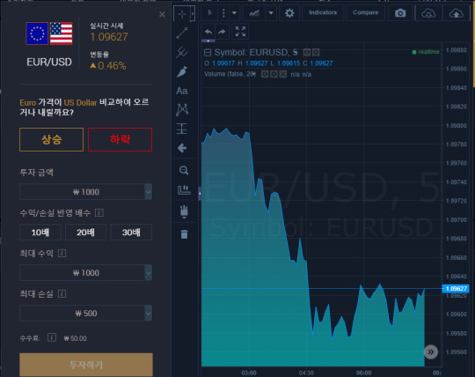Open the Compare menu

(366, 12)
